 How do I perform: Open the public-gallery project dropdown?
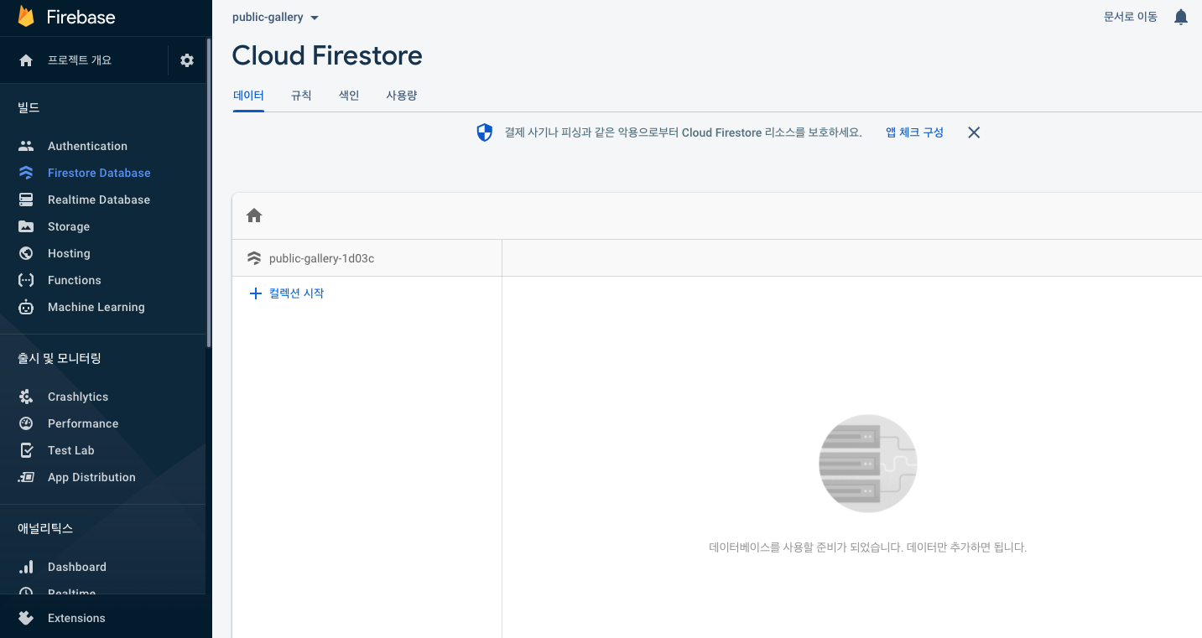[275, 17]
